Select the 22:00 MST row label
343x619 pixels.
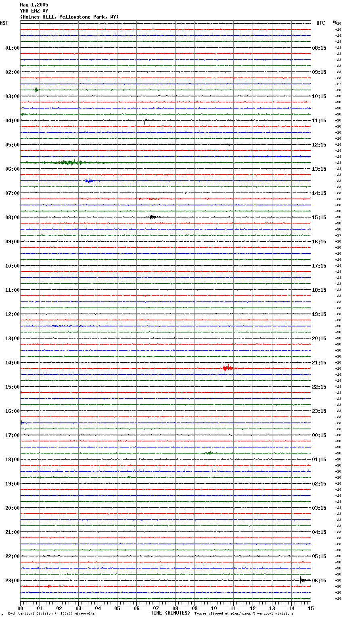13,556
